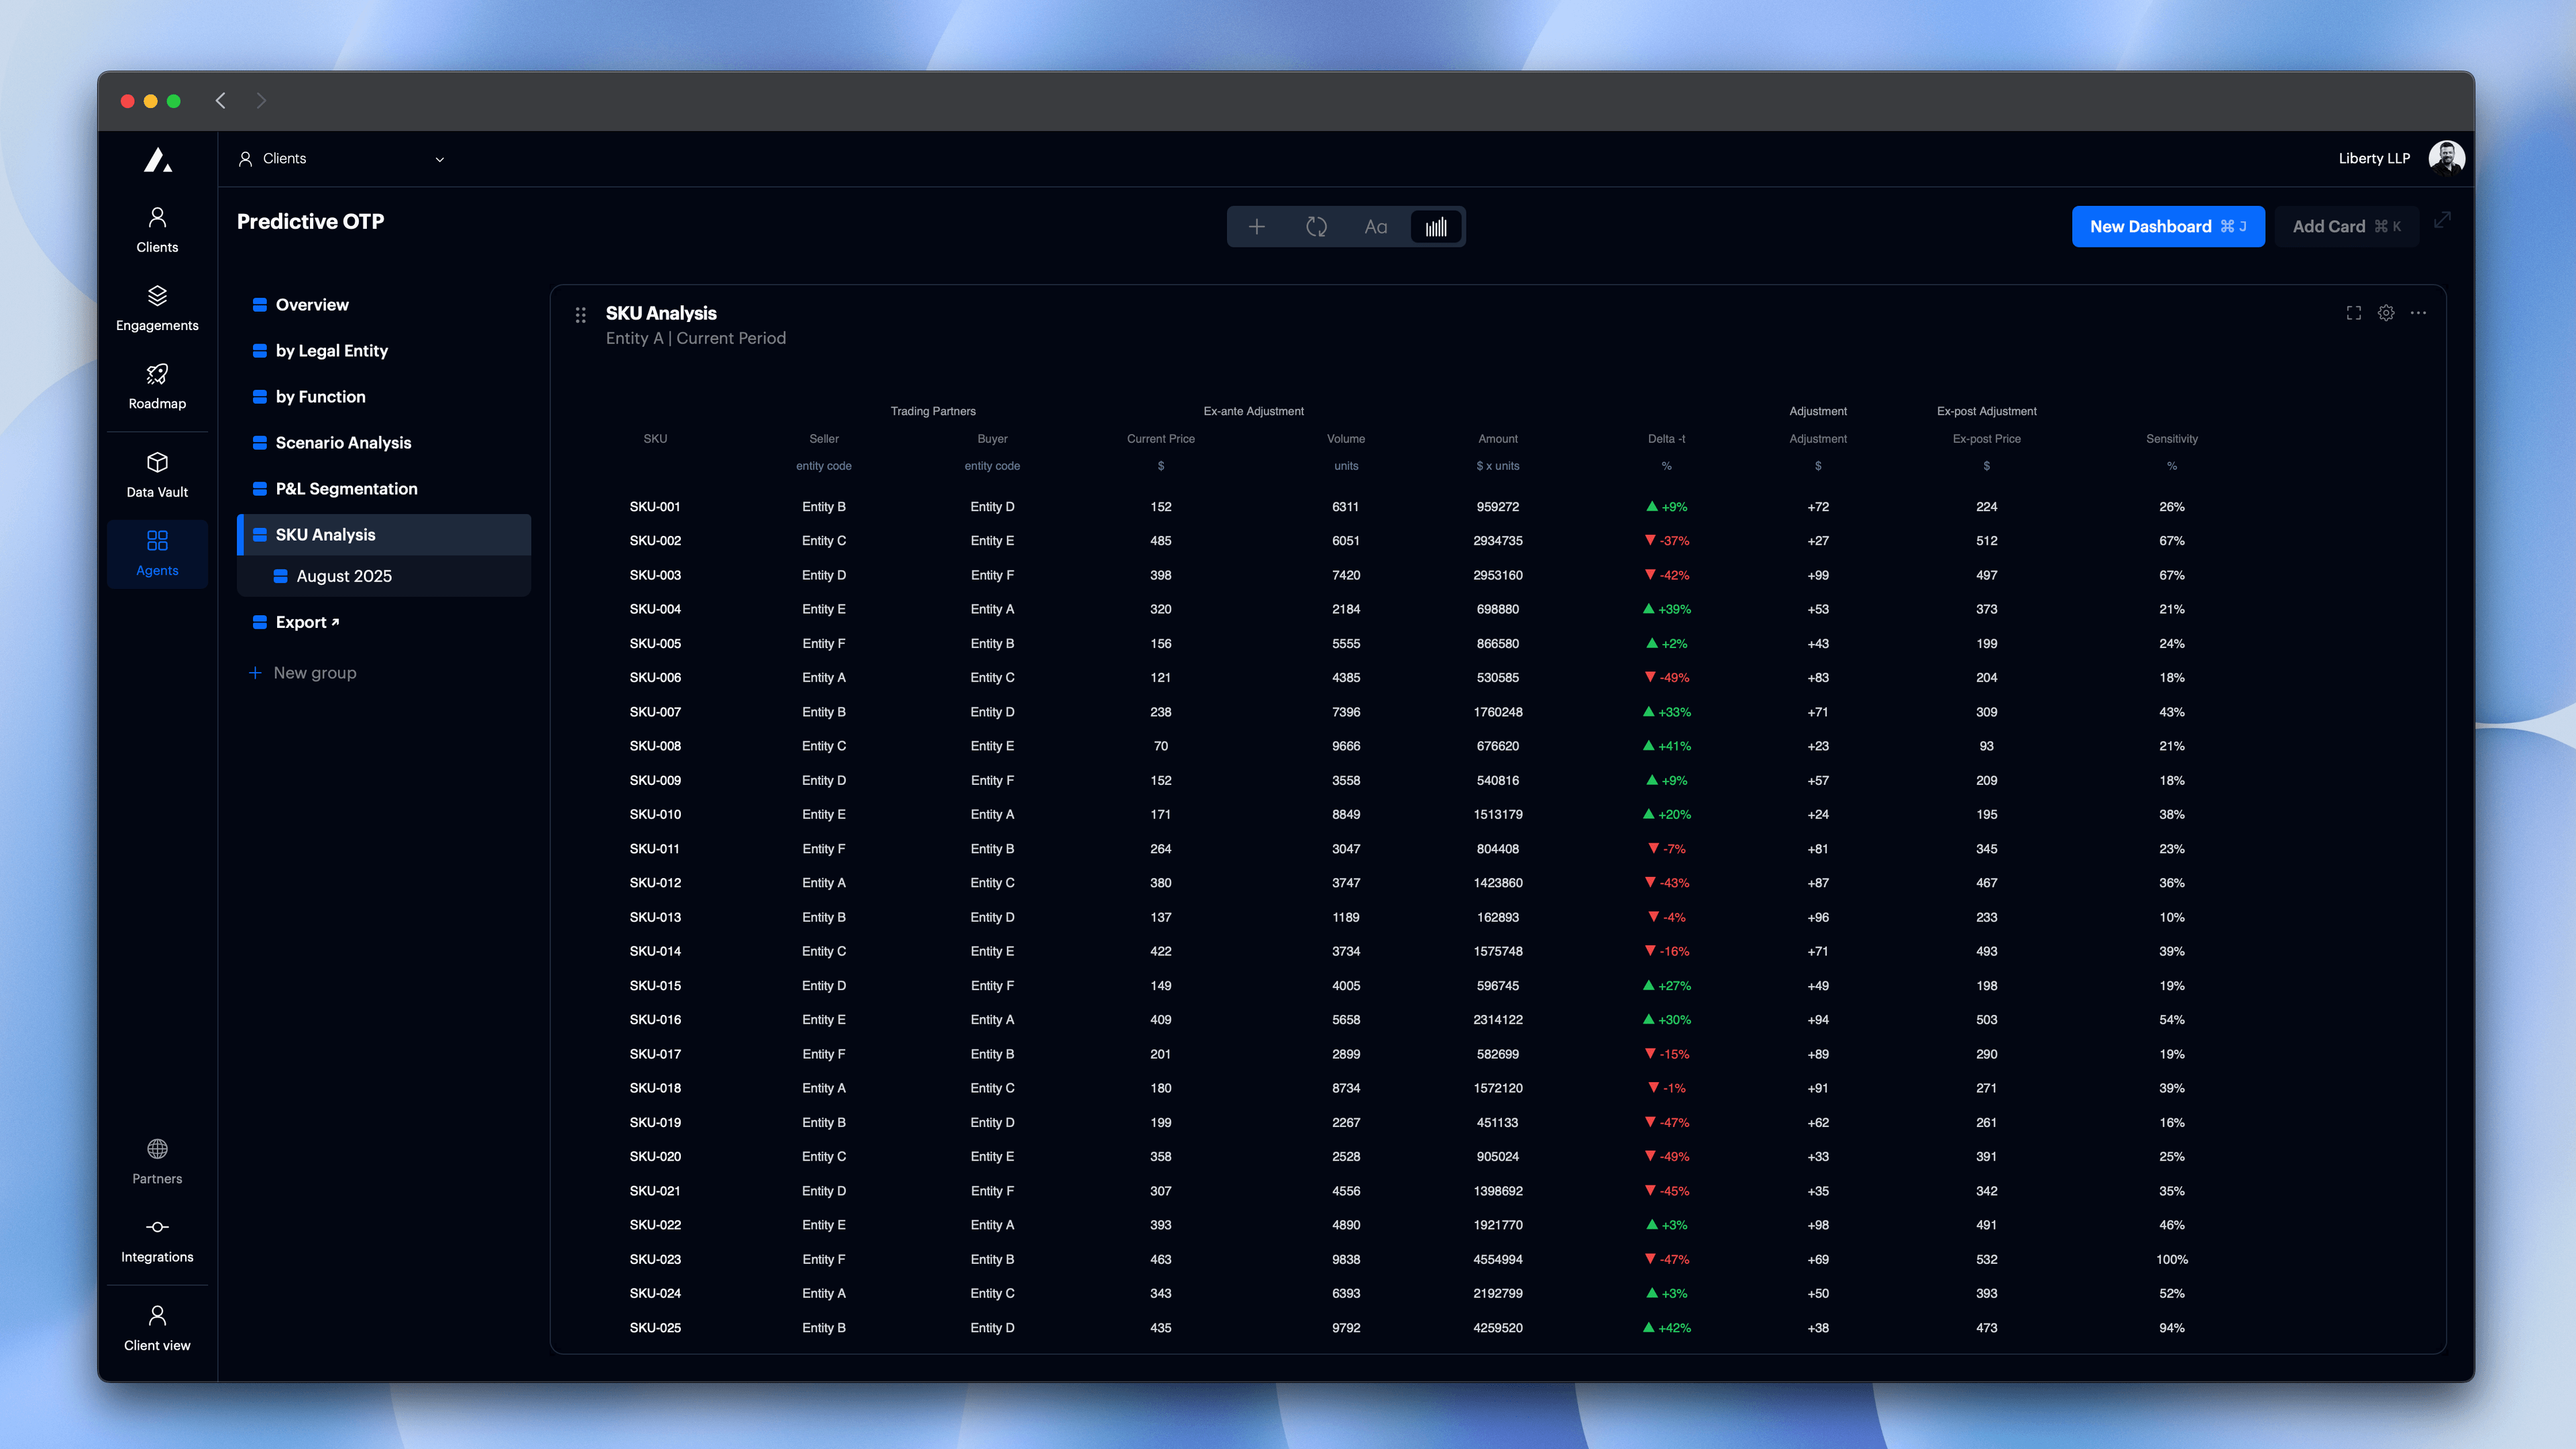The width and height of the screenshot is (2576, 1449).
Task: Expand the dashboard with the arrow icon
Action: (x=2442, y=220)
